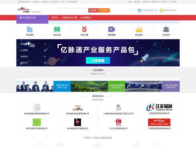Open the 视频直播 camera icon
The image size is (196, 147).
(x=112, y=29)
